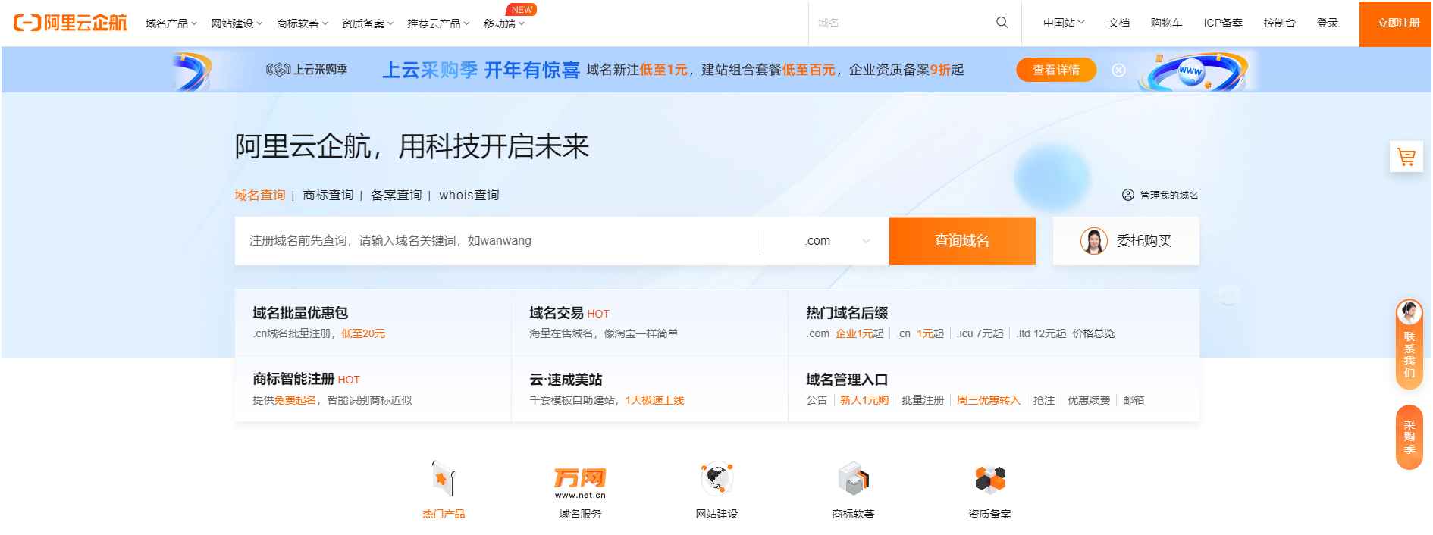Viewport: 1433px width, 535px height.
Task: Expand the 商标软著 navigation menu
Action: pyautogui.click(x=302, y=23)
